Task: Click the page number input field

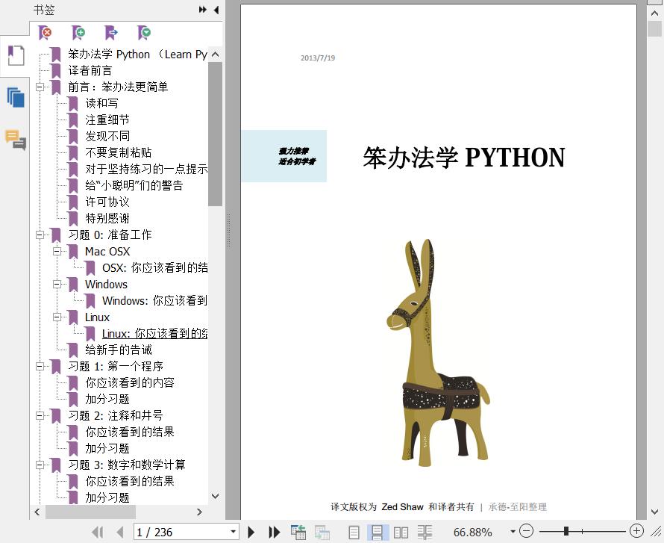Action: [x=181, y=532]
